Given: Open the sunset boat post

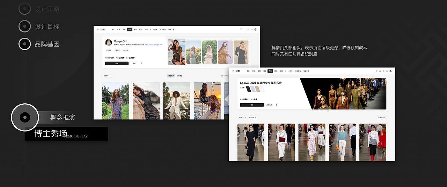Looking at the screenshot, I should click(x=207, y=101).
